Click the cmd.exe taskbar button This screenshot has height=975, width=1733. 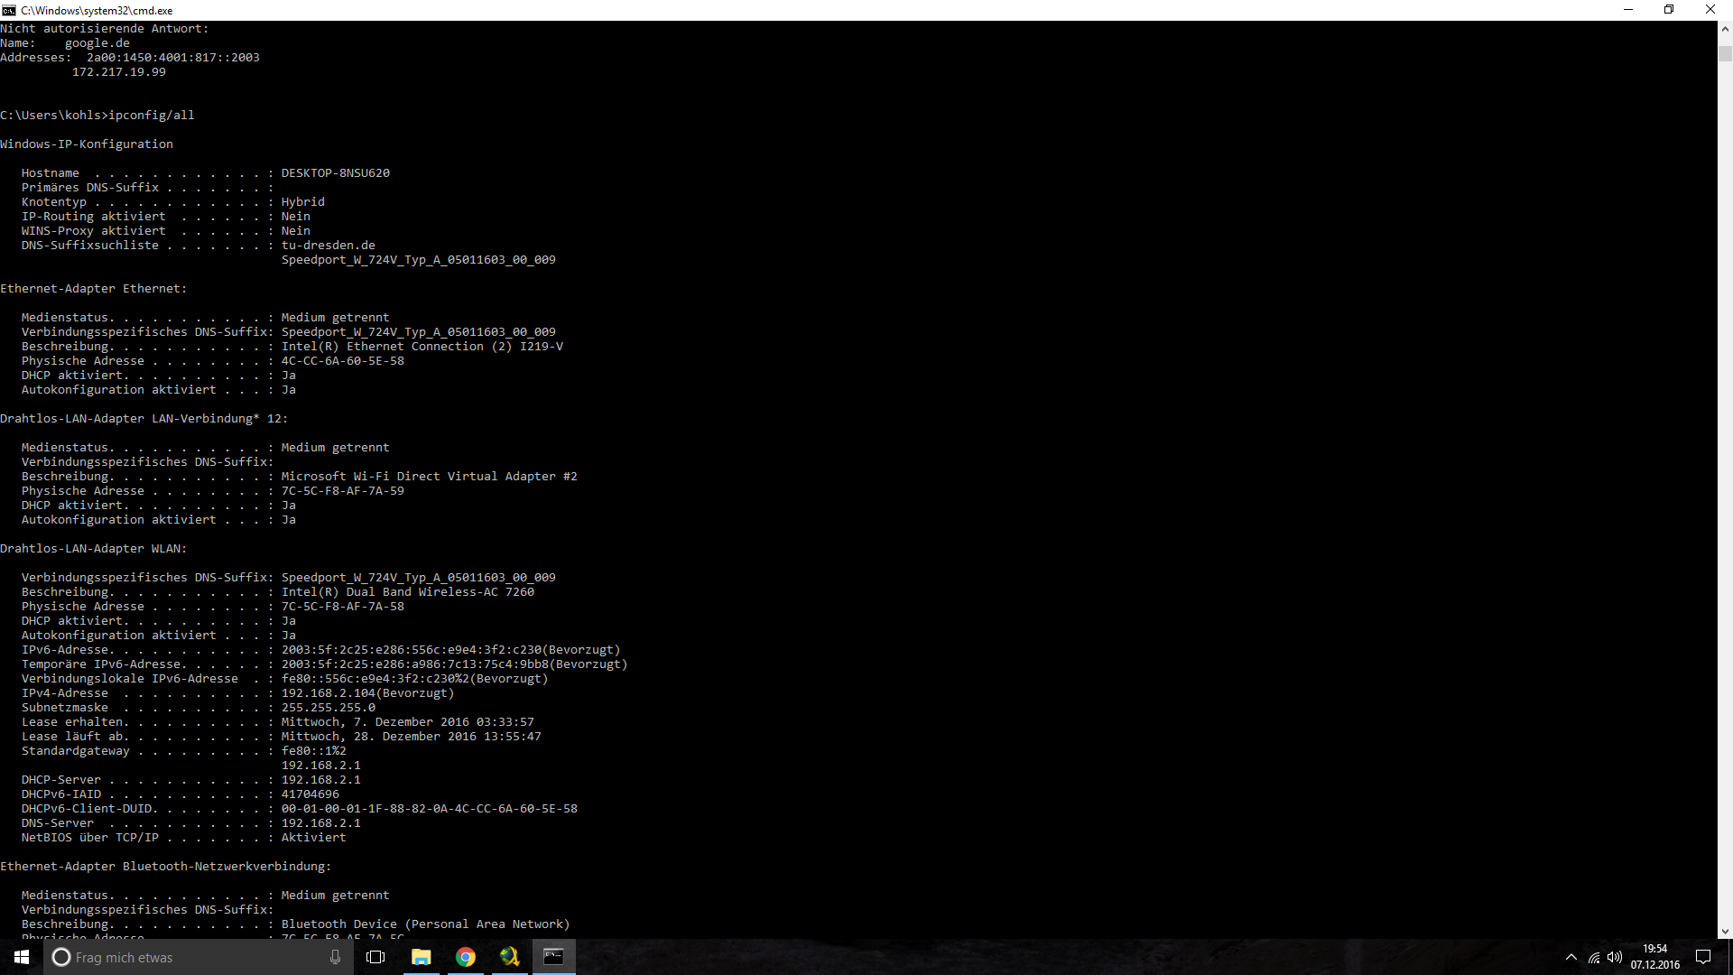pos(553,957)
